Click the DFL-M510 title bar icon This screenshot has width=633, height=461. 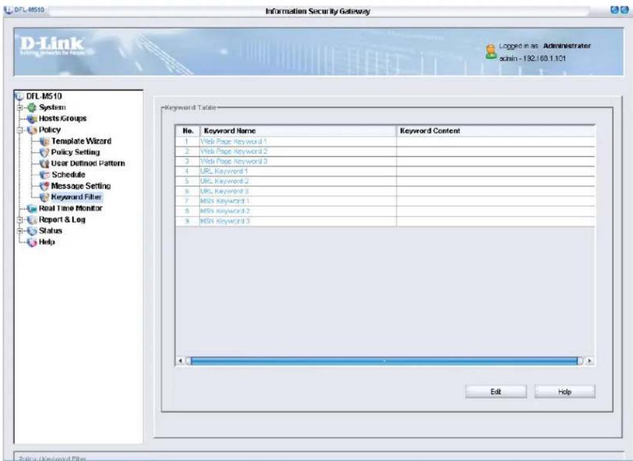click(x=8, y=10)
